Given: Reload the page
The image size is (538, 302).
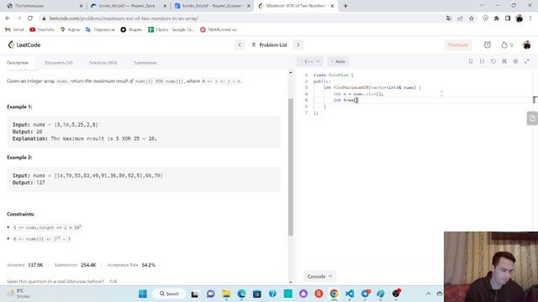Looking at the screenshot, I should 30,18.
